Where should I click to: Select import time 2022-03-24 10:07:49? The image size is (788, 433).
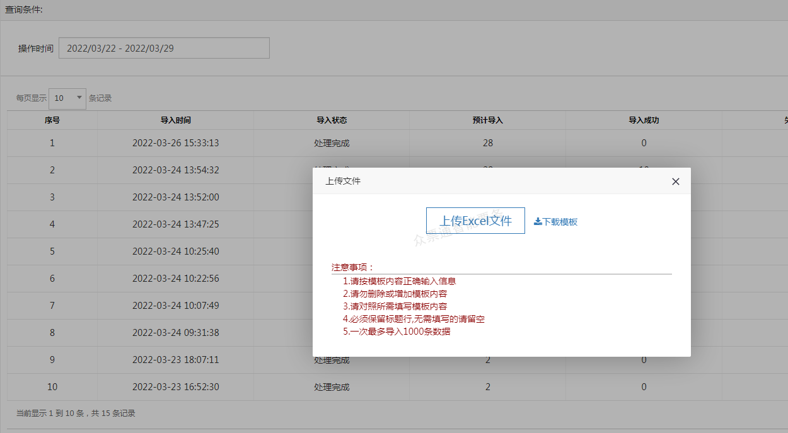coord(176,306)
